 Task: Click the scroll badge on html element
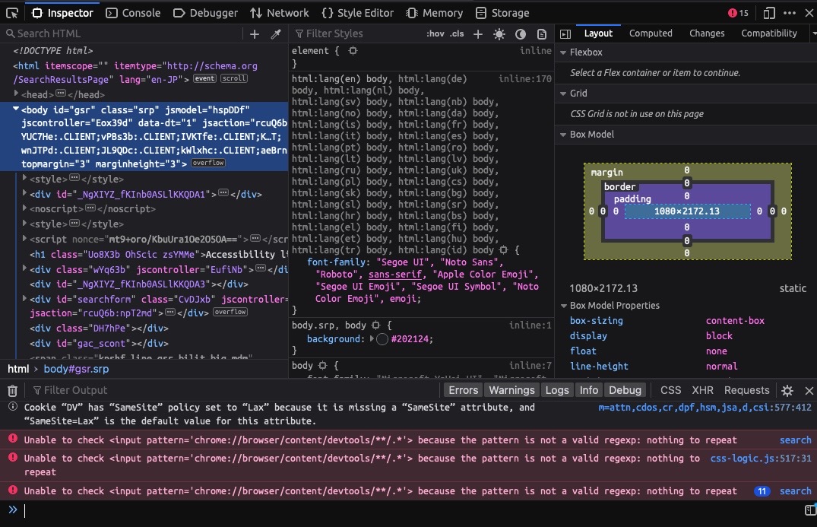click(x=234, y=79)
